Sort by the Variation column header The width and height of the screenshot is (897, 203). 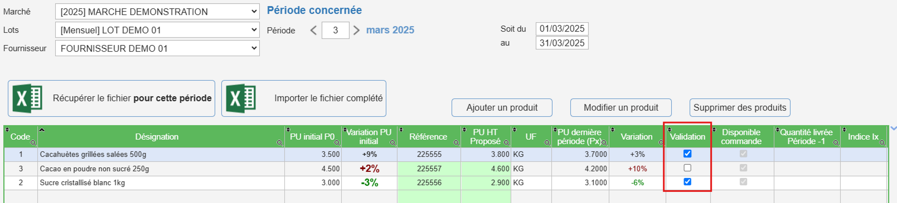[637, 137]
